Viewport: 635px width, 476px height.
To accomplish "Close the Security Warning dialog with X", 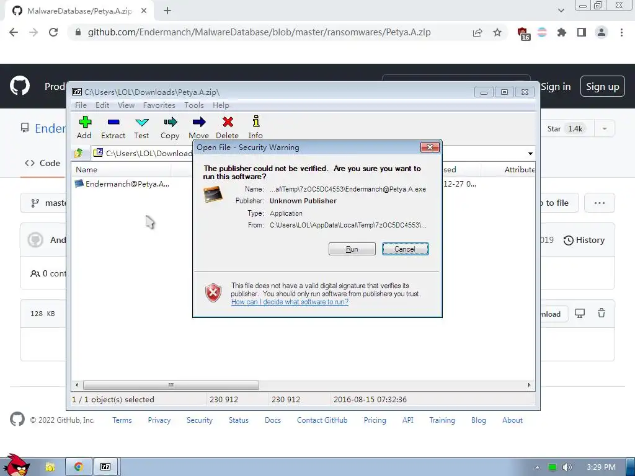I will pyautogui.click(x=430, y=148).
